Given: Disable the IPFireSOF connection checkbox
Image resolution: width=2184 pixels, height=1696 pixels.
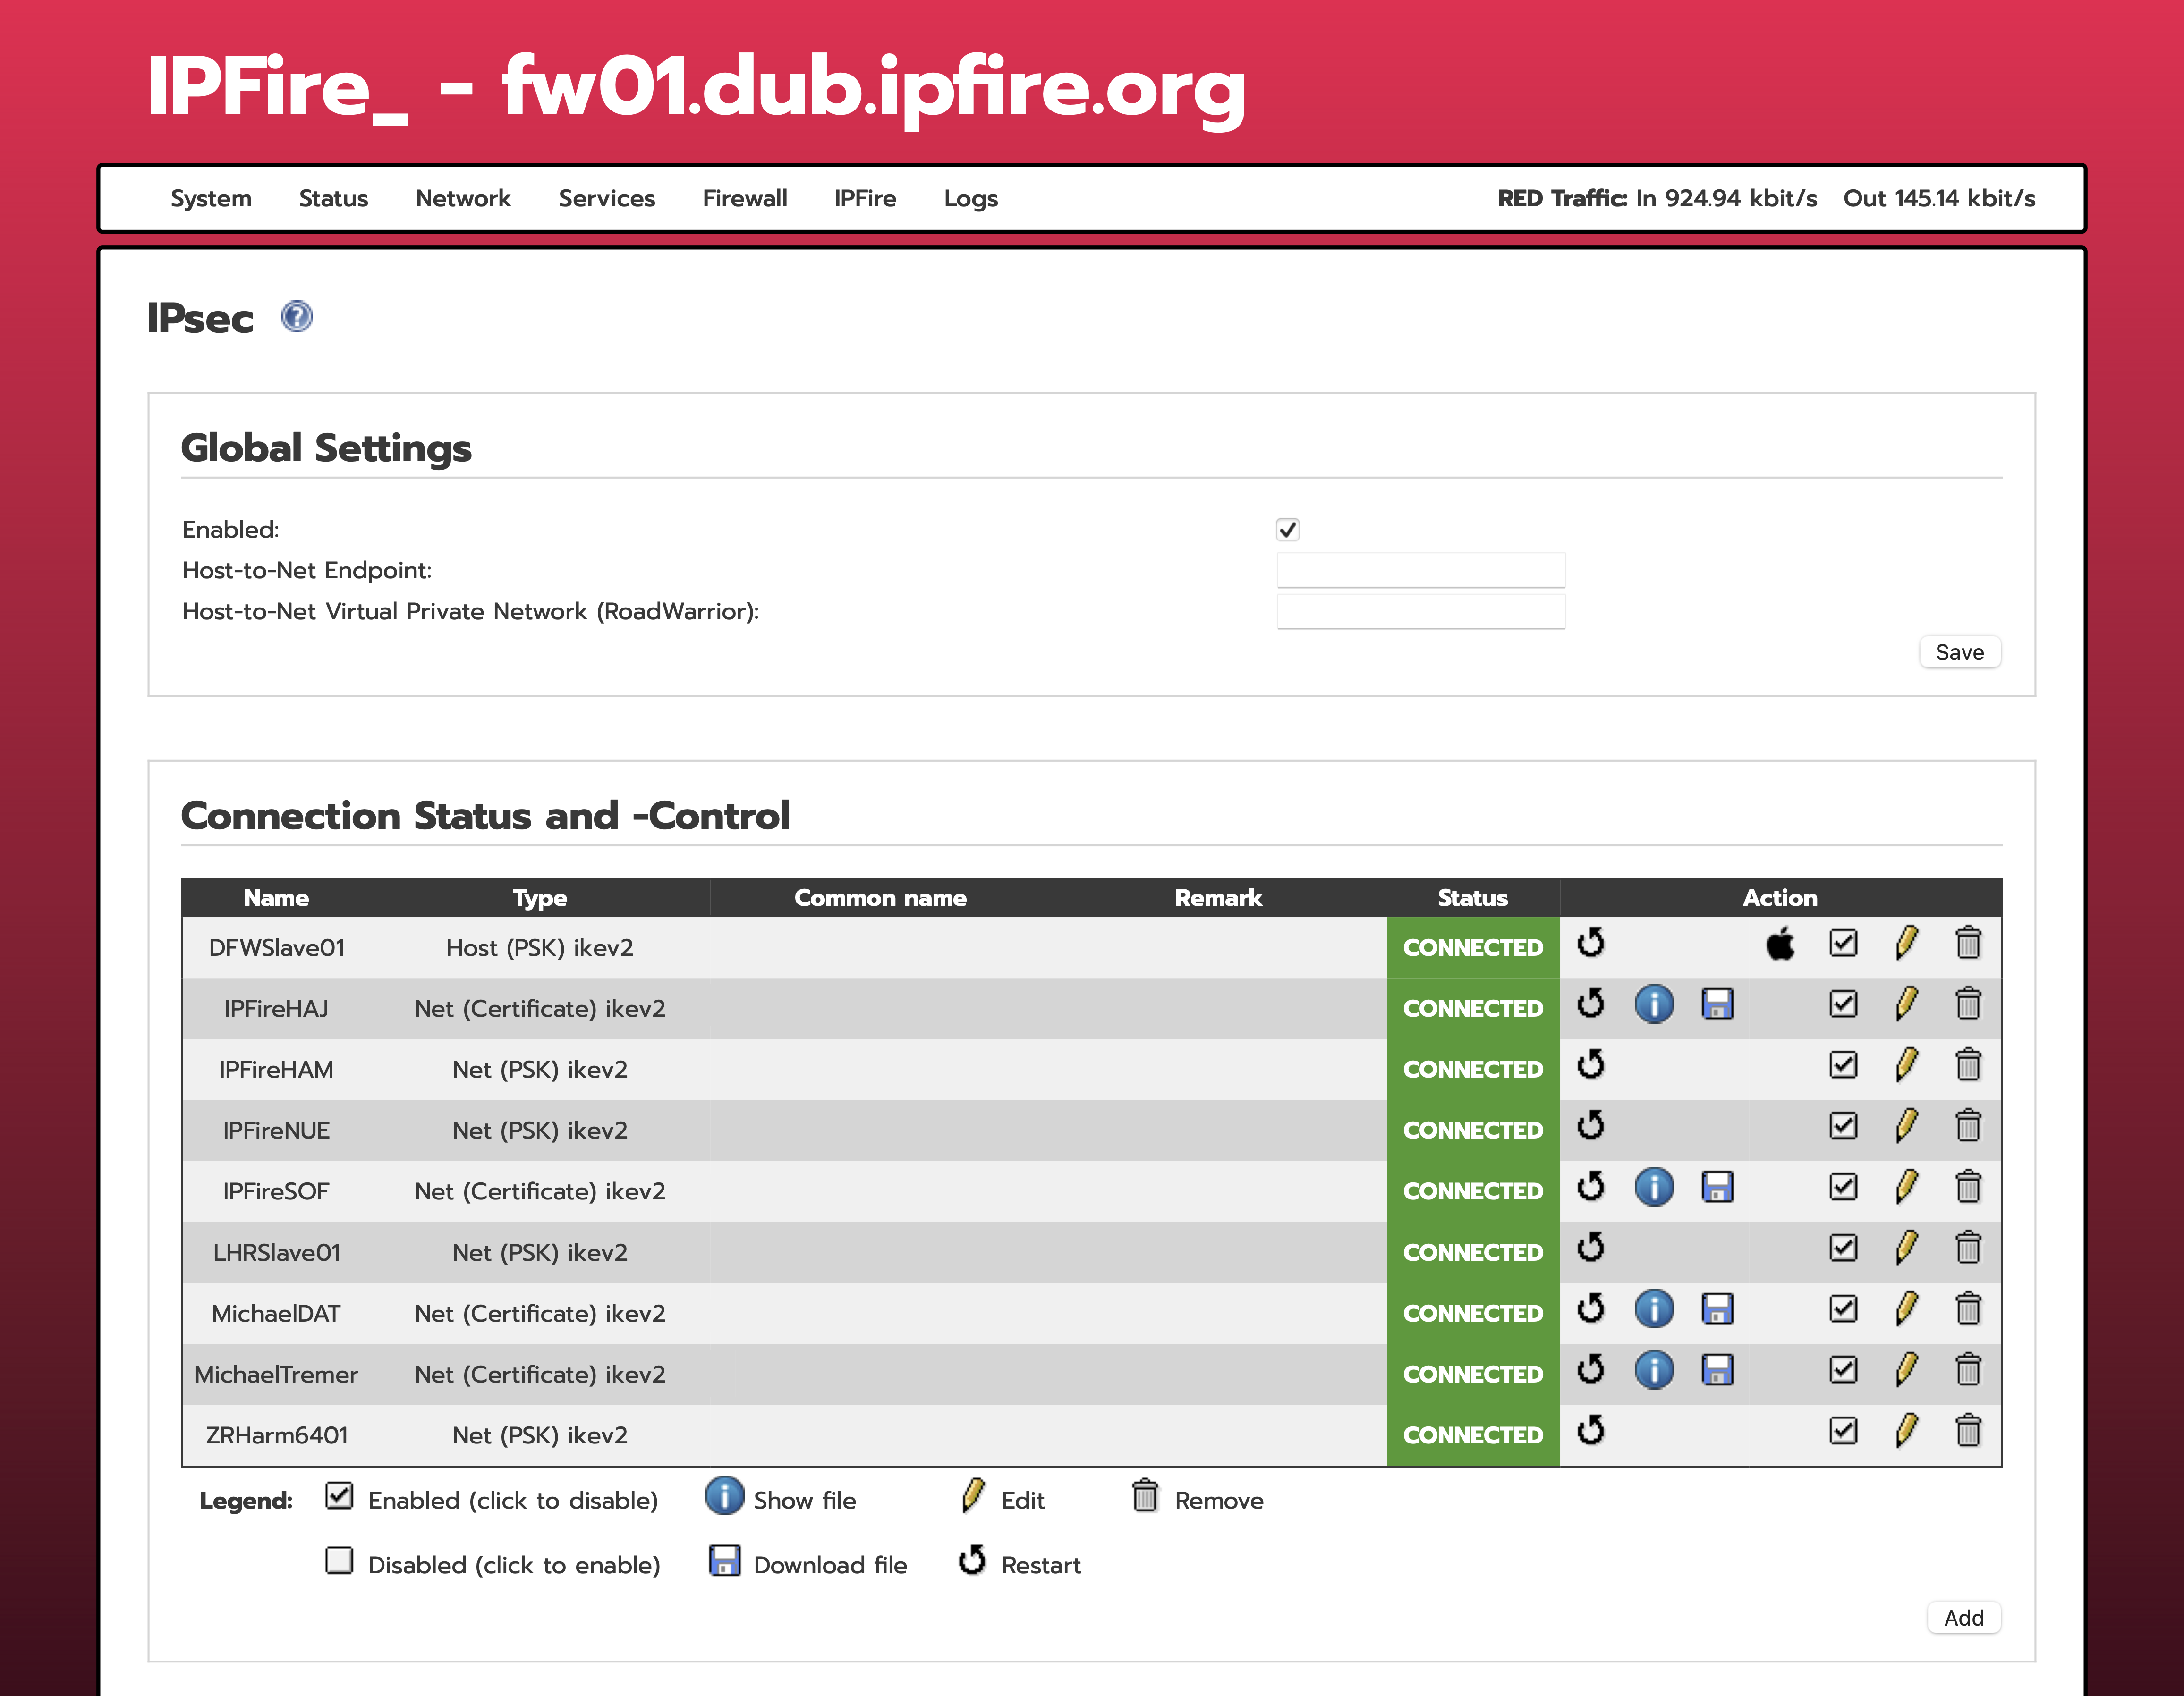Looking at the screenshot, I should tap(1843, 1186).
